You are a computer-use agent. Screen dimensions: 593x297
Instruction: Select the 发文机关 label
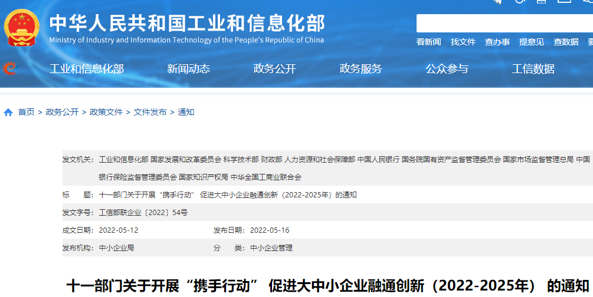pos(78,160)
